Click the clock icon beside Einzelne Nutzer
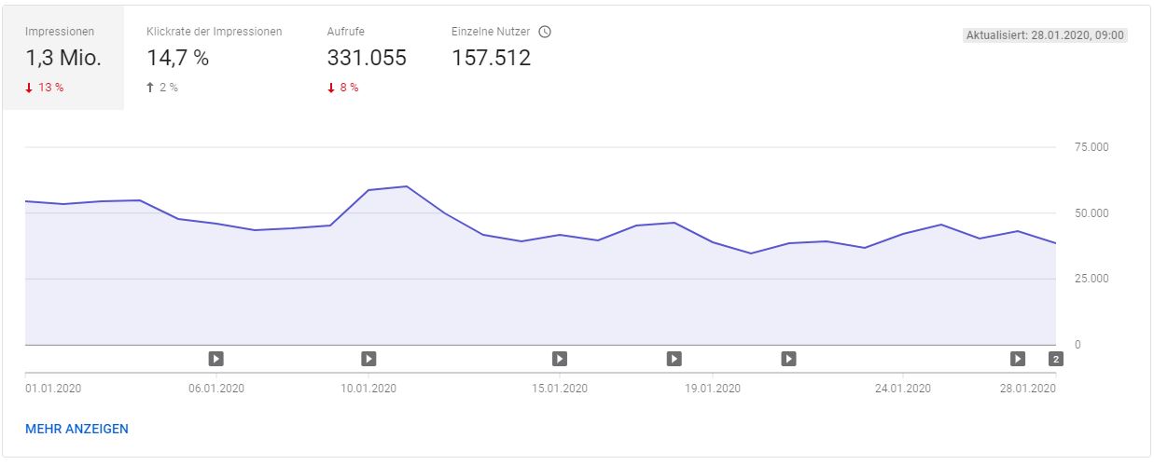The height and width of the screenshot is (465, 1154). [x=546, y=32]
